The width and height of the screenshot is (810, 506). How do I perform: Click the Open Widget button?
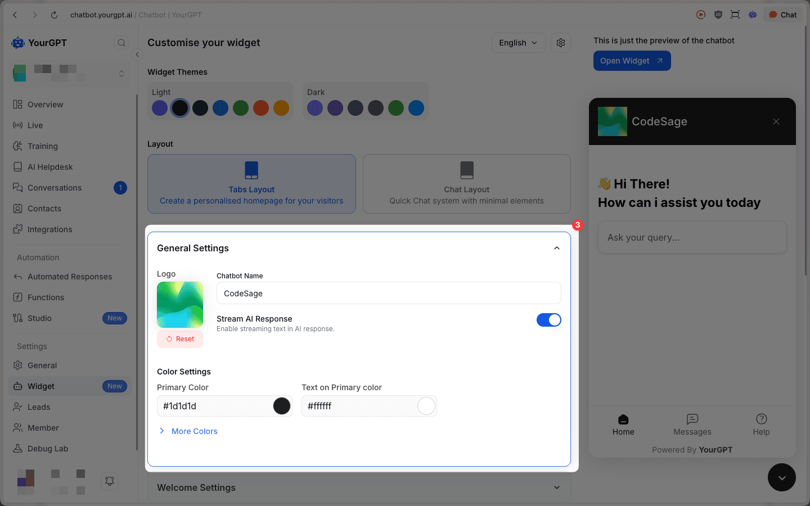632,60
